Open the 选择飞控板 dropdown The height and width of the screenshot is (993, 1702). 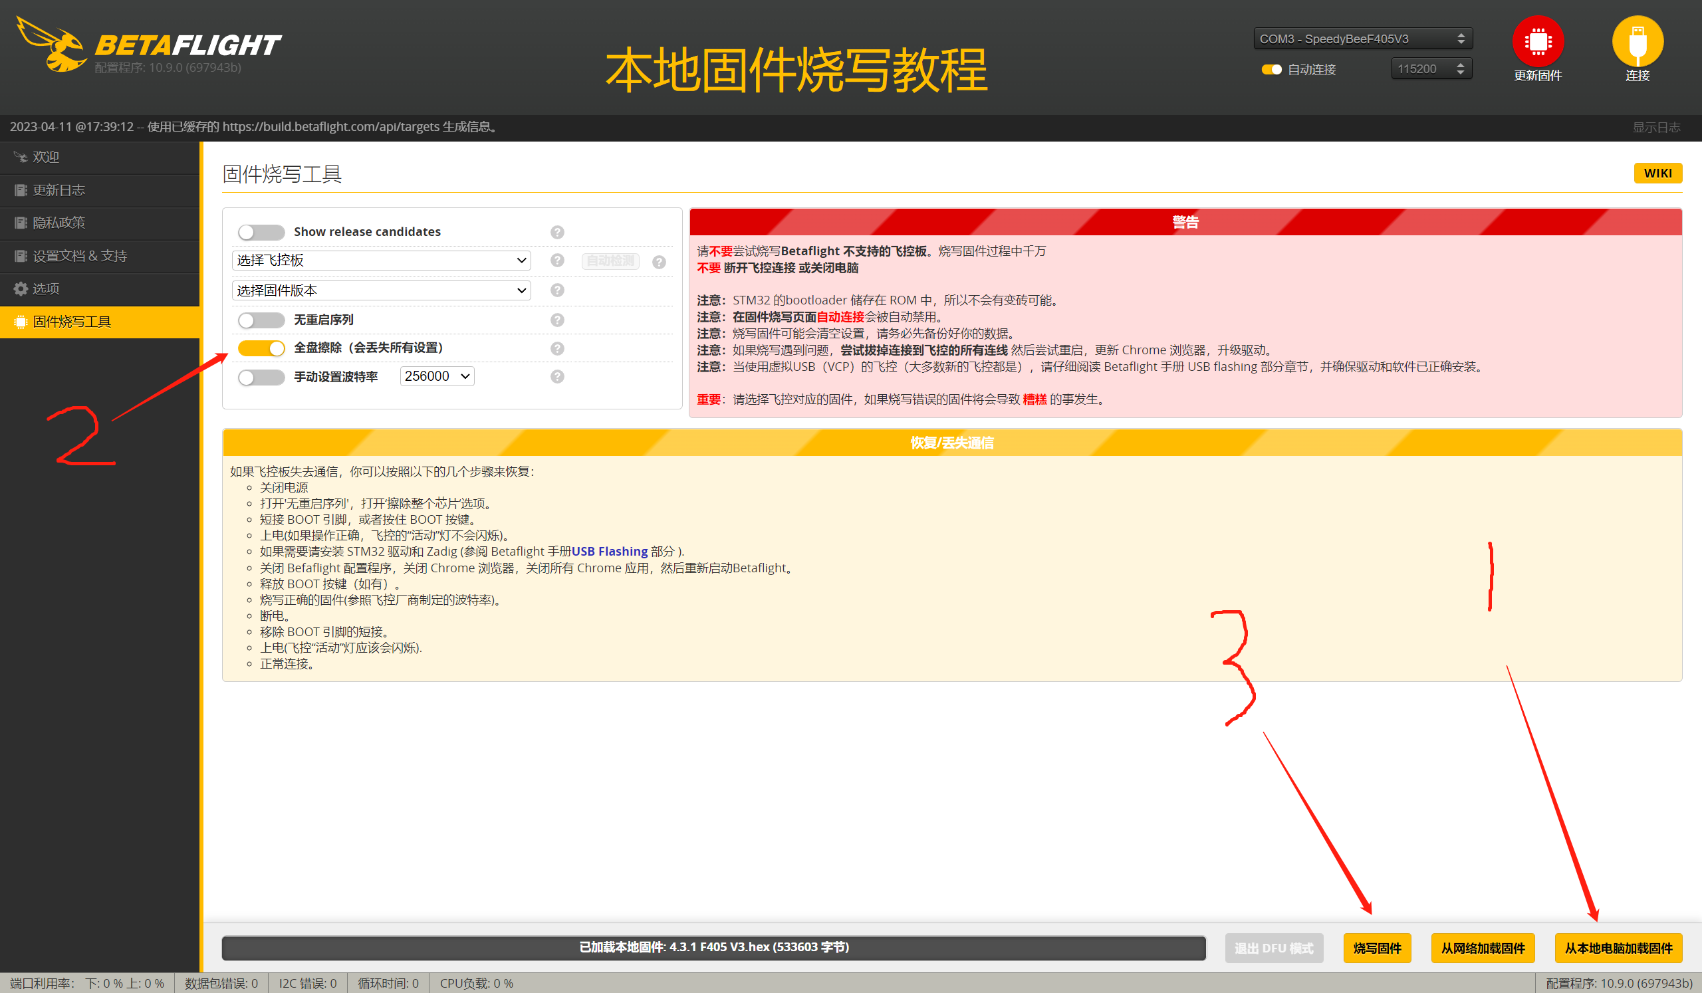click(380, 260)
